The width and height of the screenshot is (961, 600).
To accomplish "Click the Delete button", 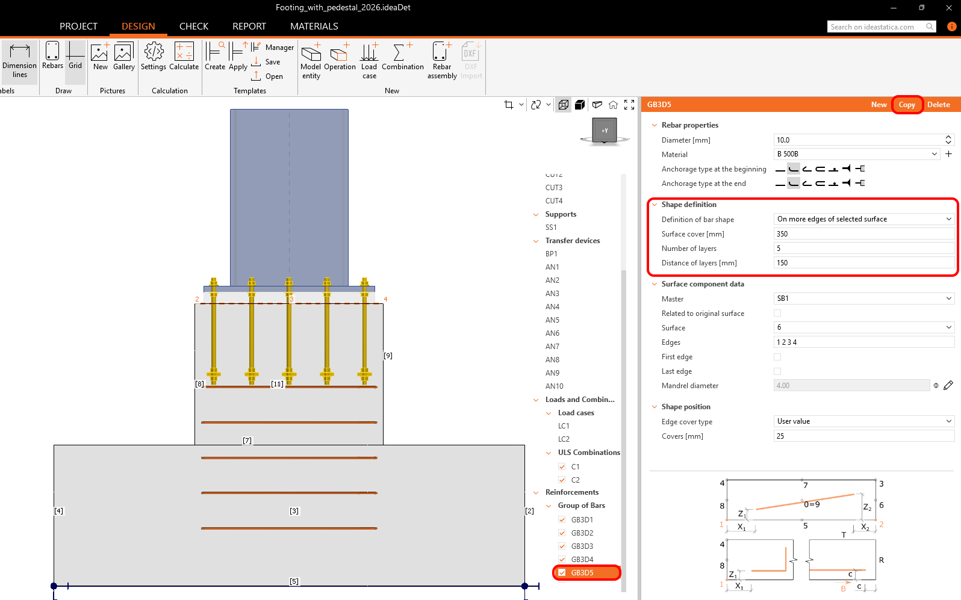I will pos(938,105).
